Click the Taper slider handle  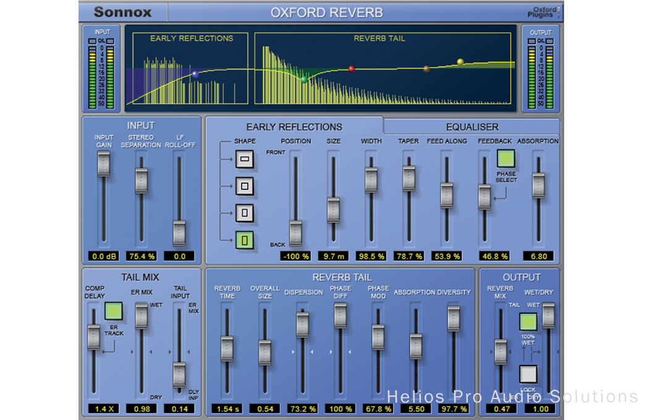[x=408, y=178]
